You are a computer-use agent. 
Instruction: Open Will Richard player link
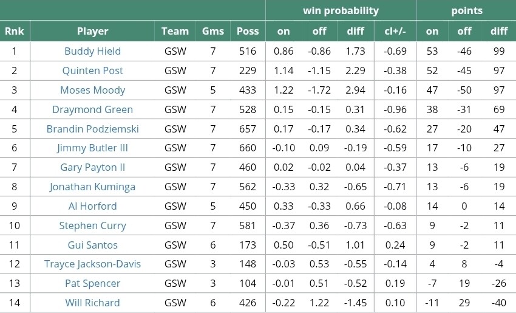tap(92, 303)
